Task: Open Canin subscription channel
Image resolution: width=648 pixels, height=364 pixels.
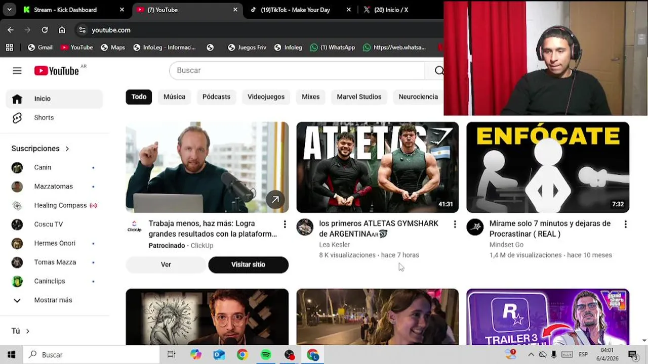Action: [54, 167]
